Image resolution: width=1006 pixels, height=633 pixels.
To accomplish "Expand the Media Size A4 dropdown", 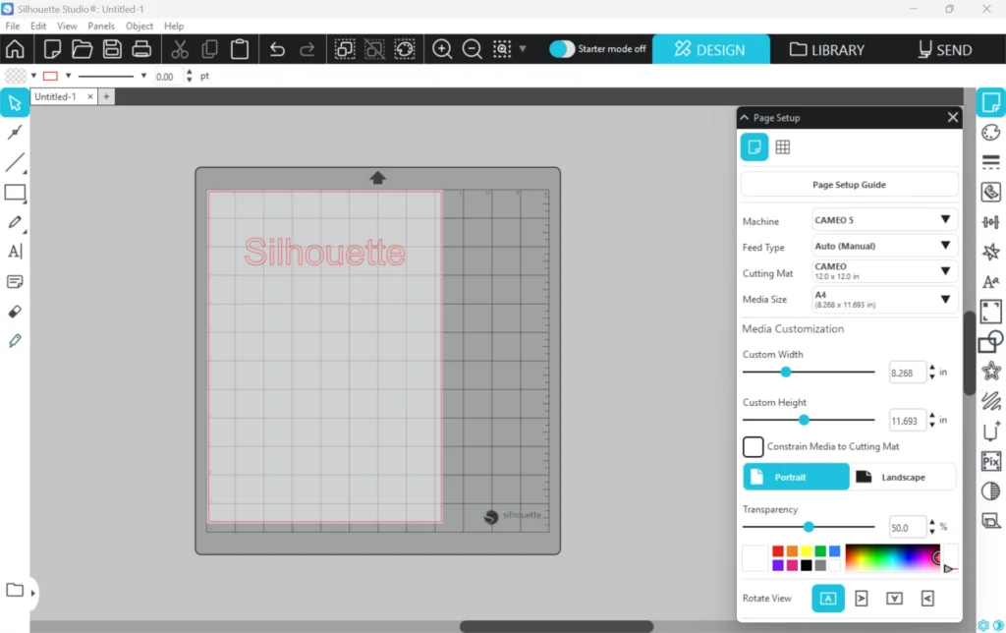I will point(884,299).
